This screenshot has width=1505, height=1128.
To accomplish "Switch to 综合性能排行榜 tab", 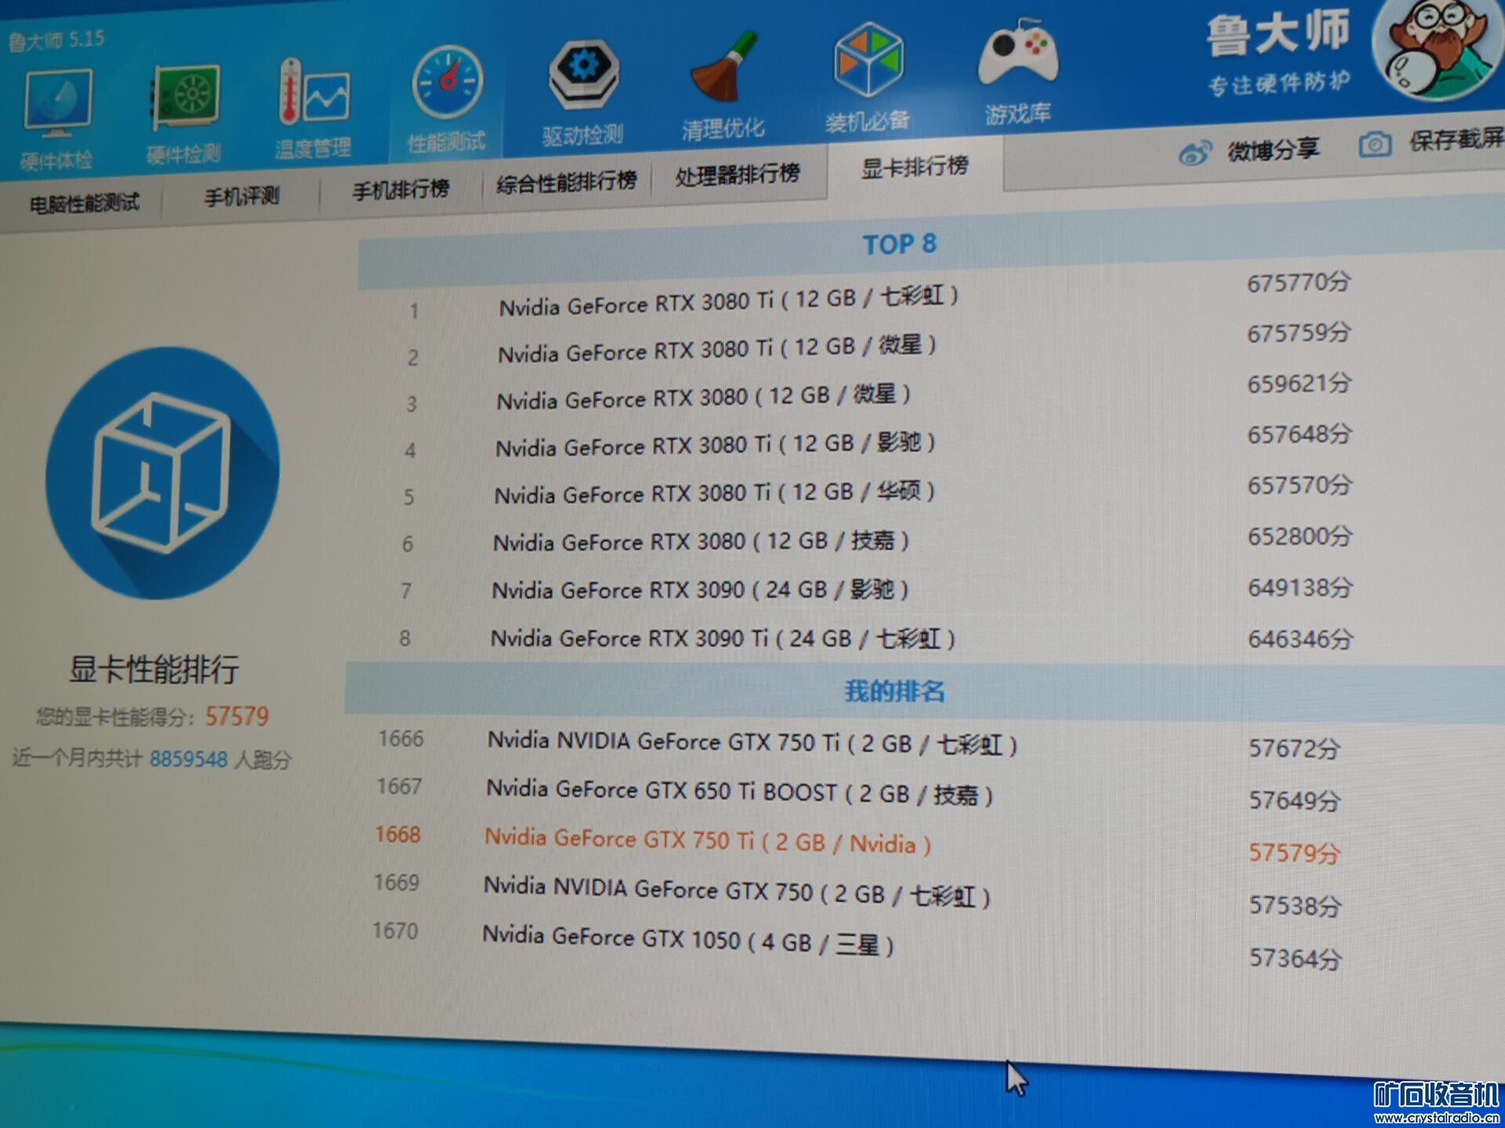I will click(566, 183).
